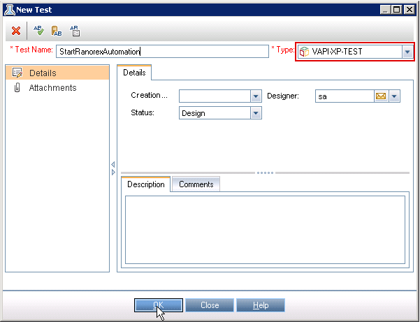Click the envelope icon beside Designer
Screen dimensions: 420x322
[381, 96]
